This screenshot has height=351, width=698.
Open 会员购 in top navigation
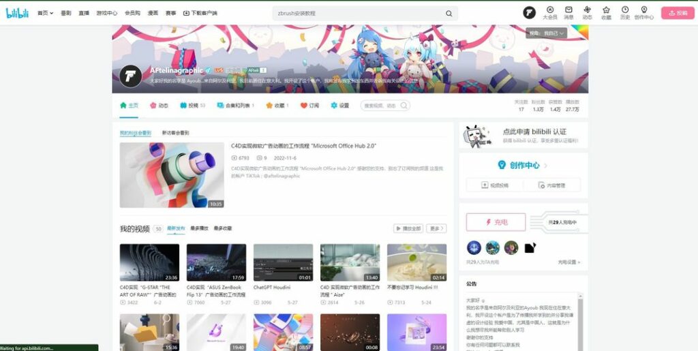133,14
